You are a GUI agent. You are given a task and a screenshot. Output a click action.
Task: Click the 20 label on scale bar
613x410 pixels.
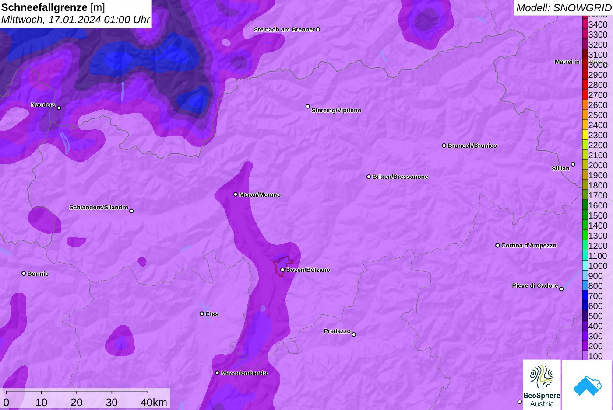[77, 402]
